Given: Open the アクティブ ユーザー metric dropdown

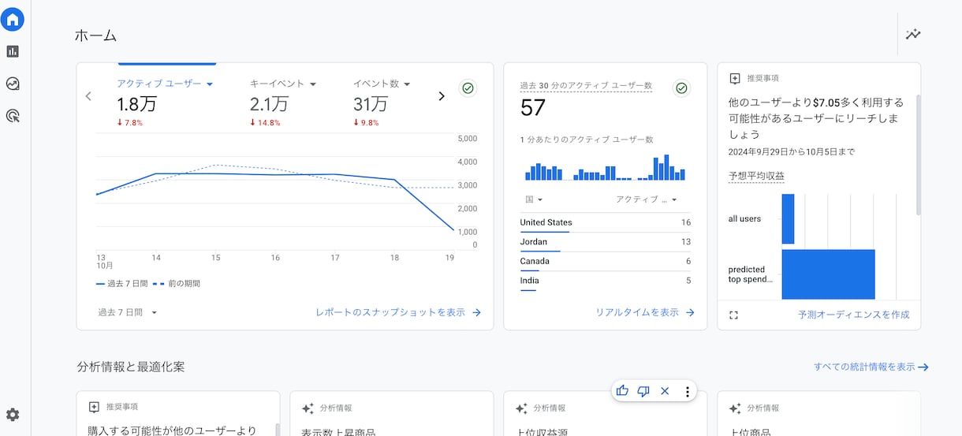Looking at the screenshot, I should click(x=166, y=84).
